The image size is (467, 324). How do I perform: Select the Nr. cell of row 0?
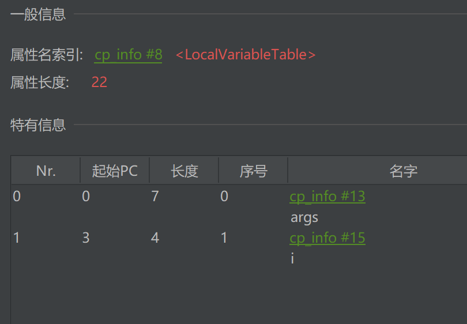pos(17,197)
